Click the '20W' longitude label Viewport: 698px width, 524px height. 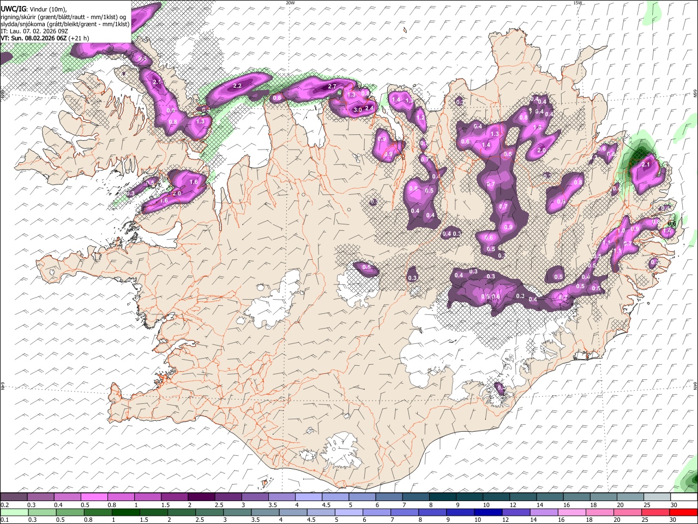[x=290, y=2]
